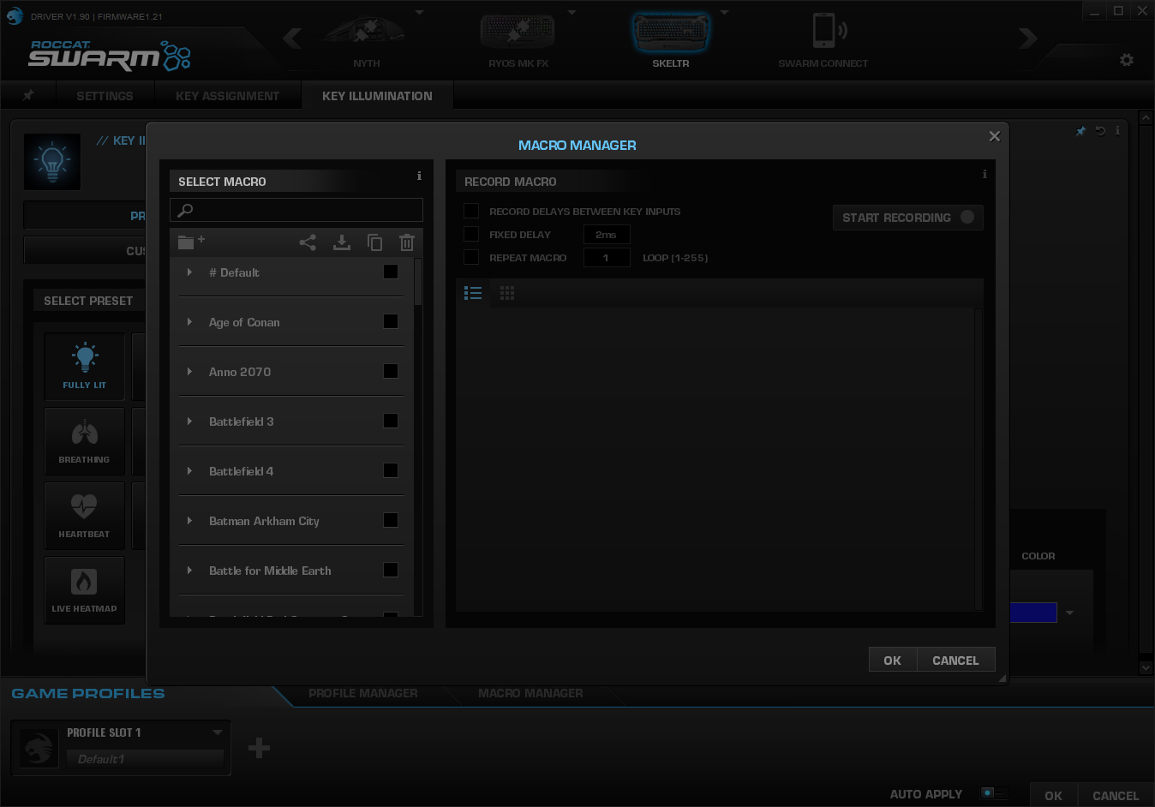This screenshot has height=807, width=1155.
Task: Open Macro Manager tab at bottom
Action: (x=530, y=693)
